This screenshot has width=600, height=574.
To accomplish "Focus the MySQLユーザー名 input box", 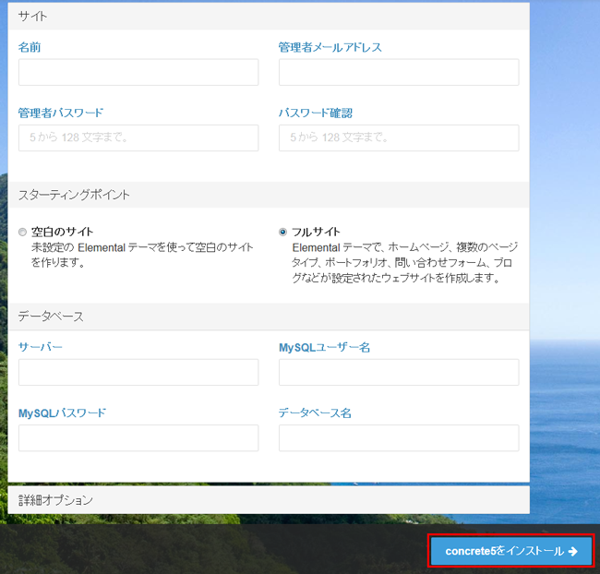I will (399, 373).
